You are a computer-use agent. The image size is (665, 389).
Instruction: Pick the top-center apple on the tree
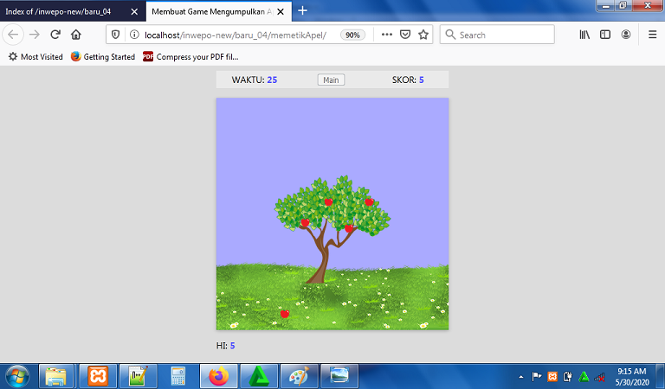328,202
